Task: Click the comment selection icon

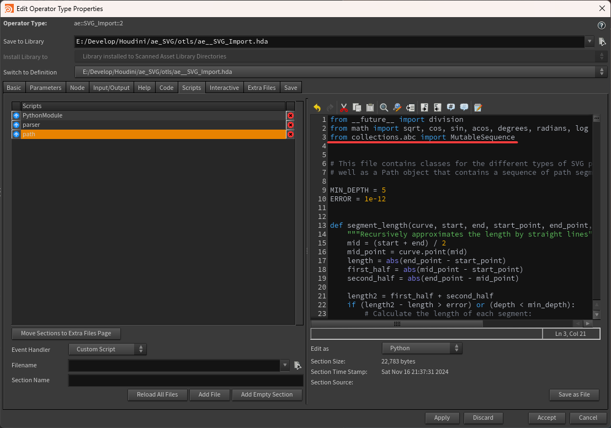Action: tap(451, 108)
